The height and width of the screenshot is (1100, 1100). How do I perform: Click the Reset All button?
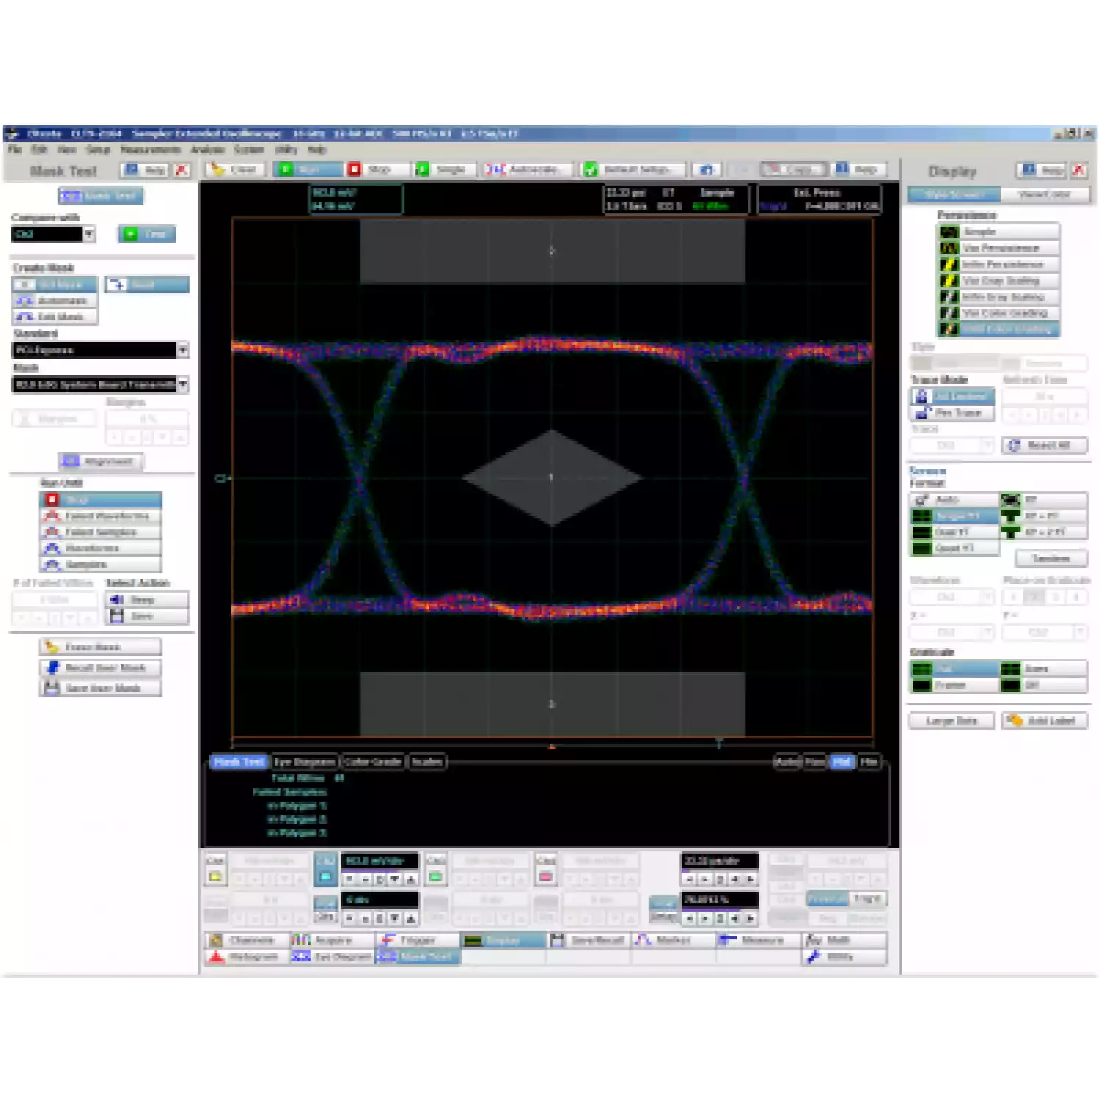click(1045, 445)
